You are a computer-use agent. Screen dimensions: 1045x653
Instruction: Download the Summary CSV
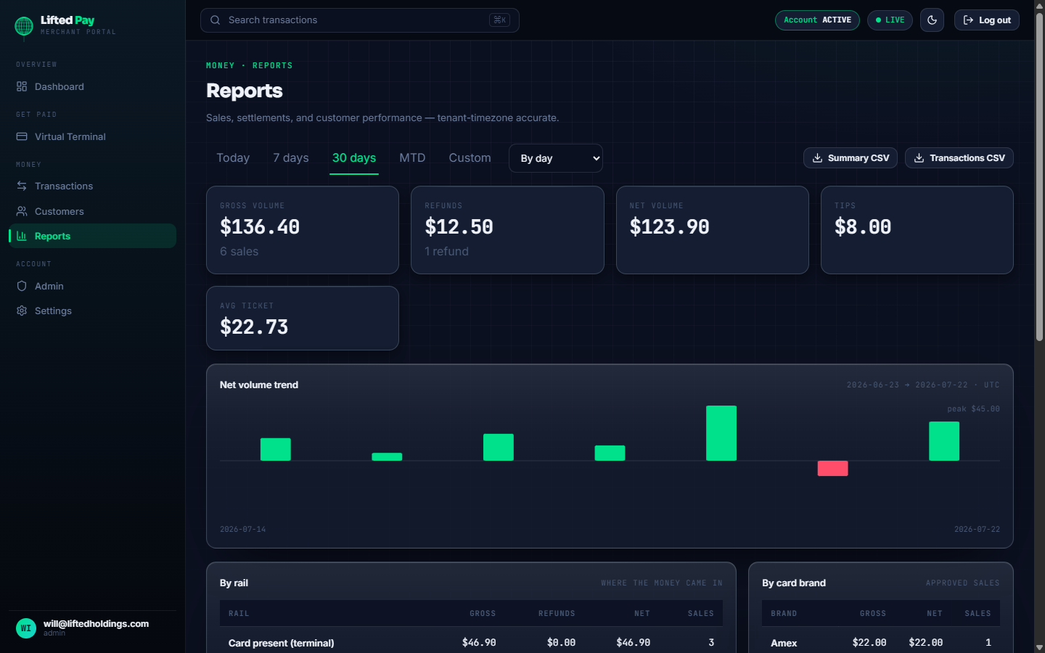(851, 158)
